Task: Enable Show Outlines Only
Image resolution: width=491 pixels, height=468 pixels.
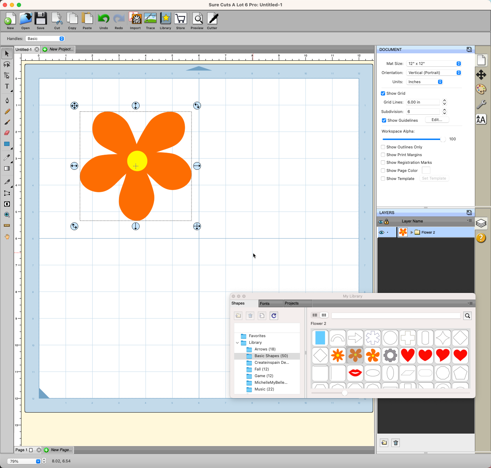Action: 383,147
